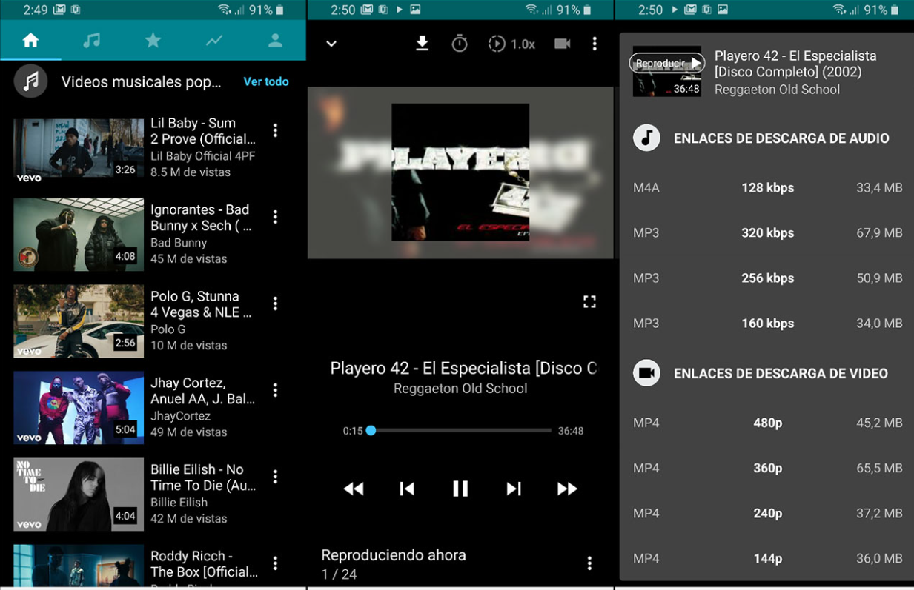Play Ignorantes Bad Bunny thumbnail
Image resolution: width=914 pixels, height=590 pixels.
click(79, 234)
